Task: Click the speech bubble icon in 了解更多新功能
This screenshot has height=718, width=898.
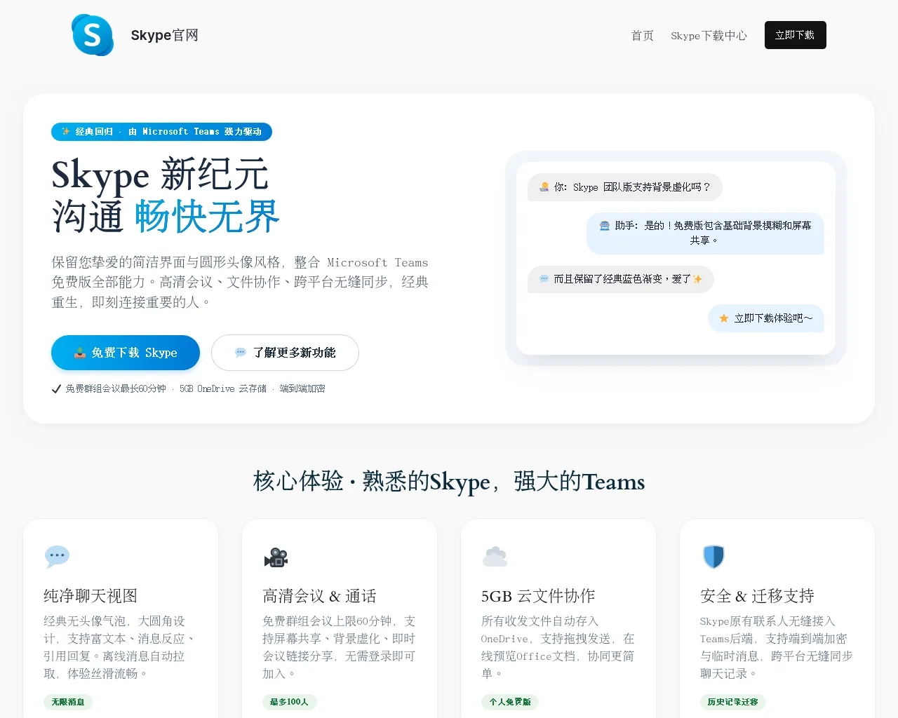Action: click(x=241, y=353)
